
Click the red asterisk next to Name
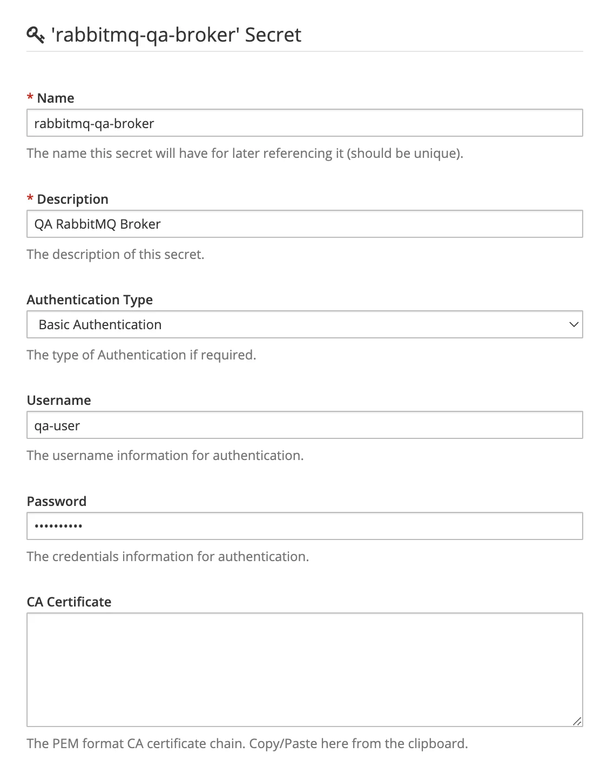(x=30, y=97)
